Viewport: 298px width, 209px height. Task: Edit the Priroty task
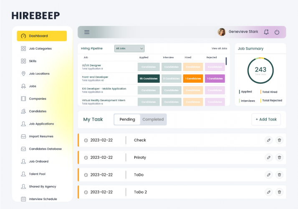(269, 158)
